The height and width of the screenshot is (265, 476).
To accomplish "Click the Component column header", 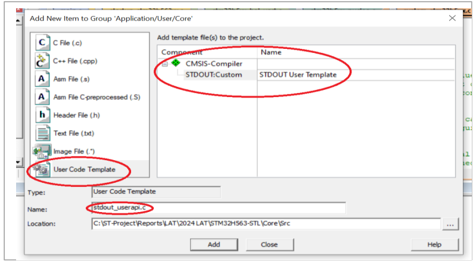I will pos(207,52).
